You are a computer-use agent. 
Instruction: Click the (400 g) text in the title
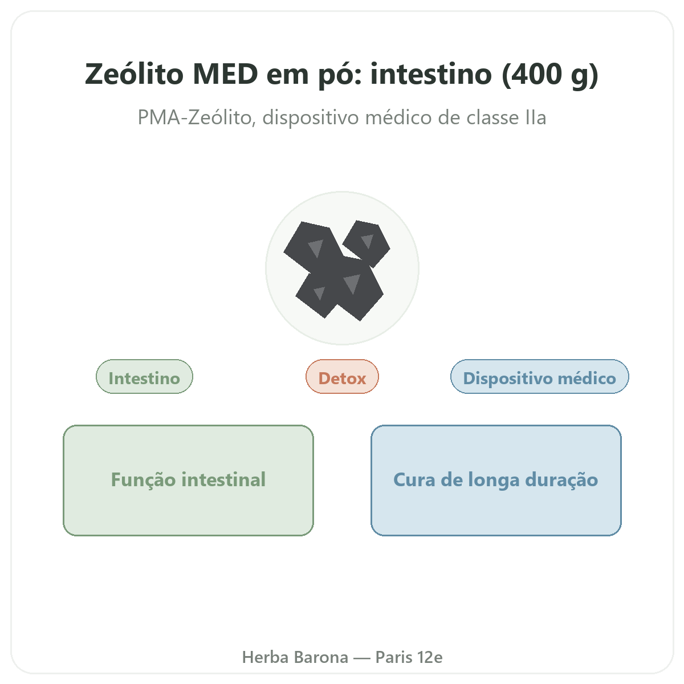[x=550, y=75]
